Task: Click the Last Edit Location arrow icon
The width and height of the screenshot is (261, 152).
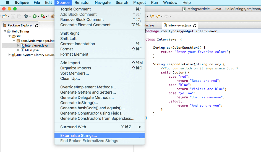Action: coord(152,16)
